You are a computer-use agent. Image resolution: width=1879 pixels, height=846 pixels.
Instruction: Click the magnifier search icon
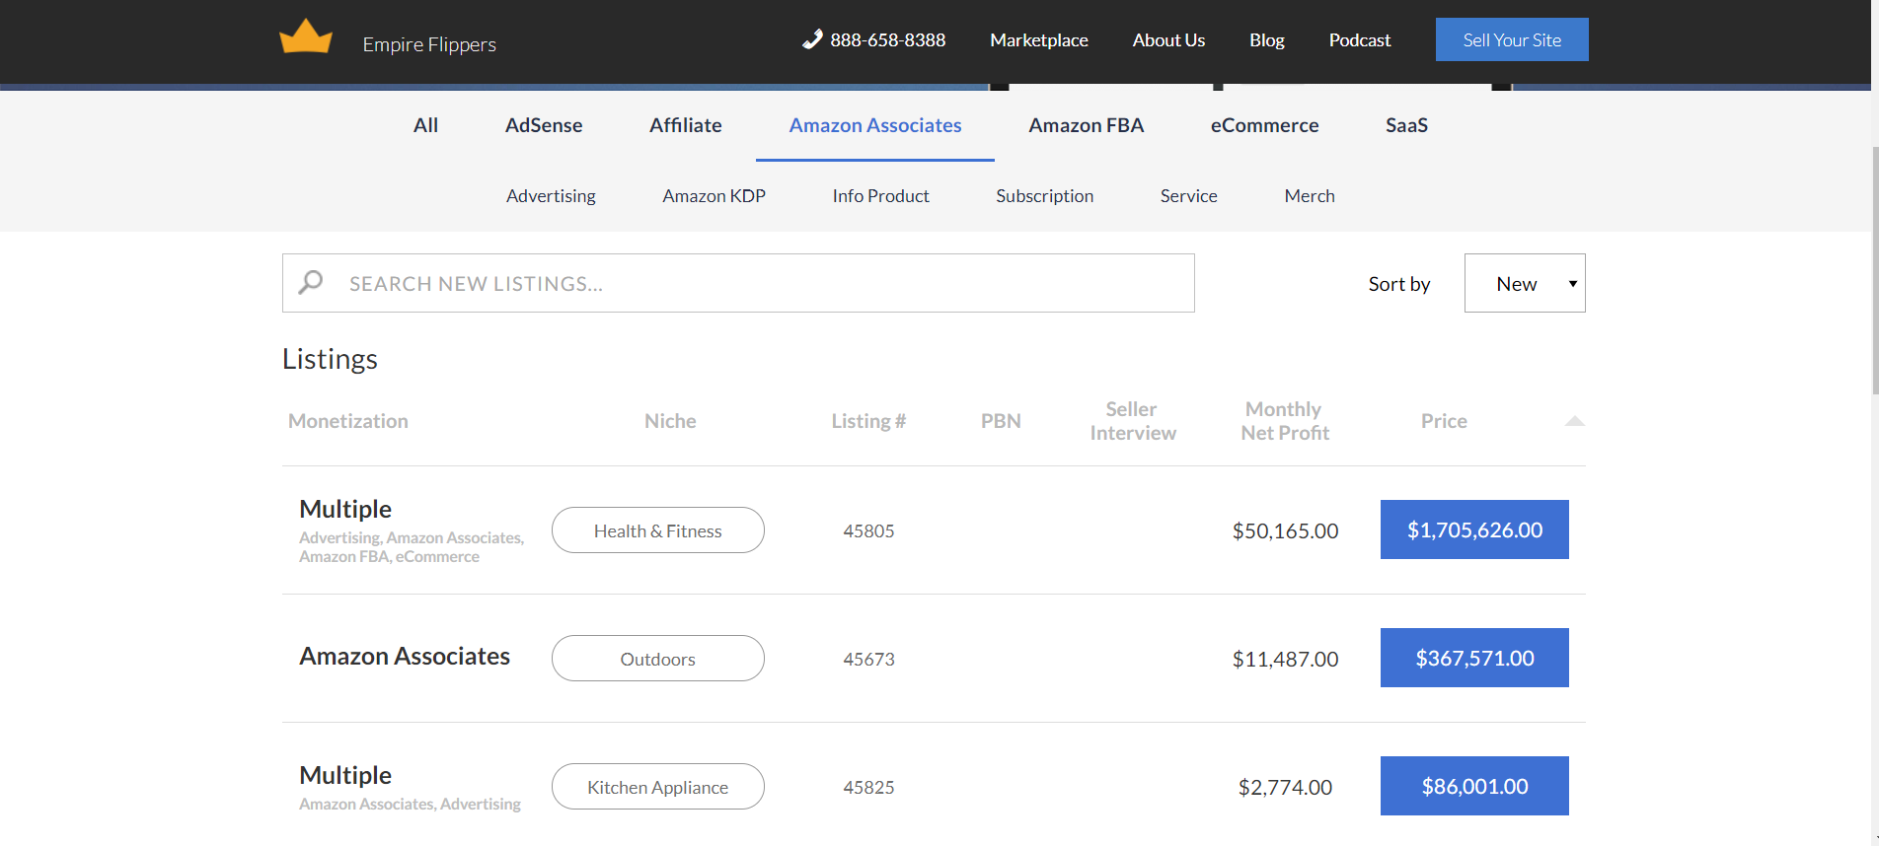pyautogui.click(x=311, y=283)
